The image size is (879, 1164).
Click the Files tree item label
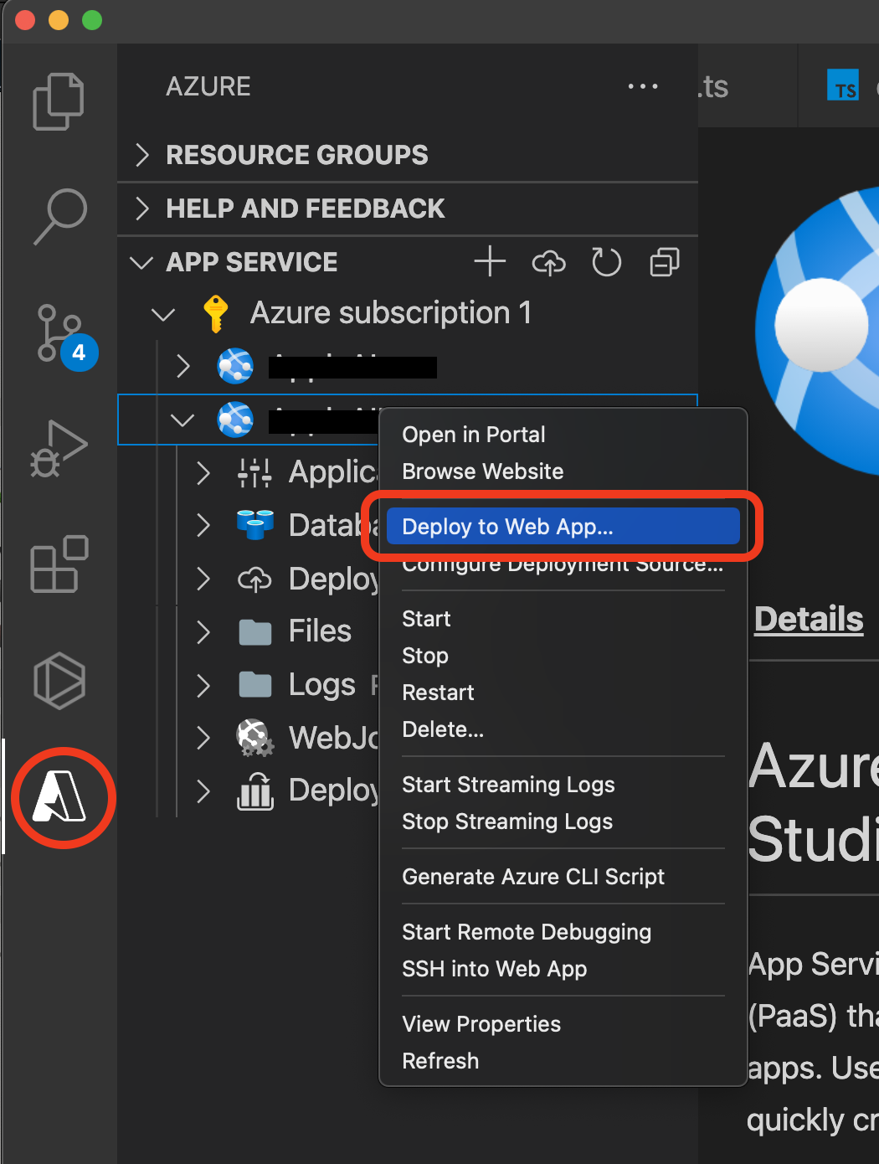[320, 631]
